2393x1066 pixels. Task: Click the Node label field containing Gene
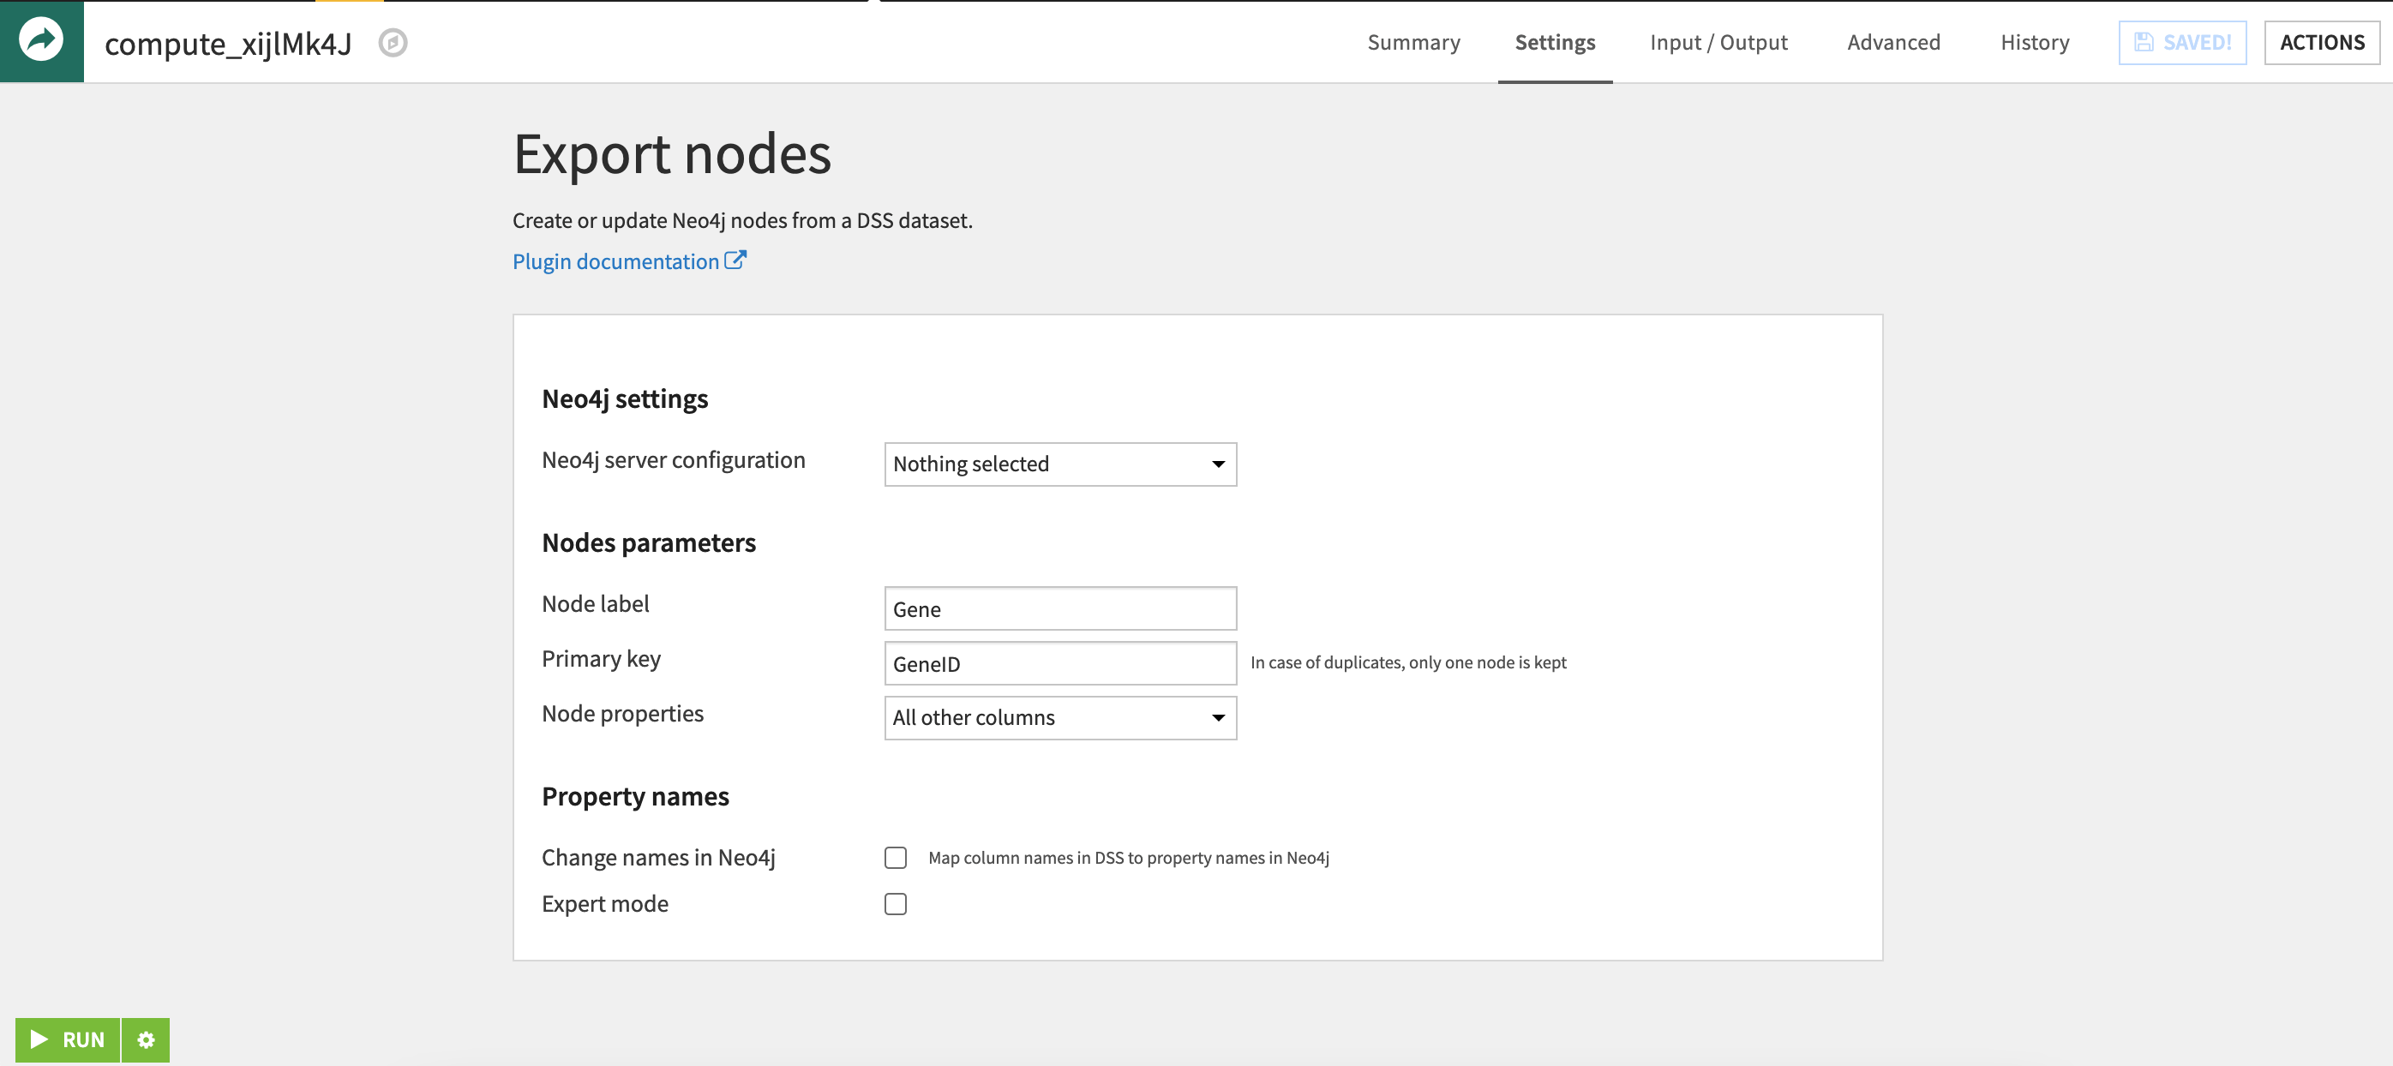[1060, 608]
